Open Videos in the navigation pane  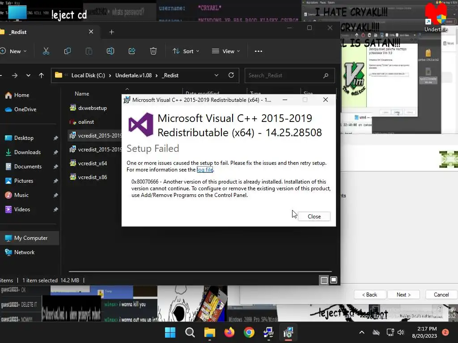[22, 209]
